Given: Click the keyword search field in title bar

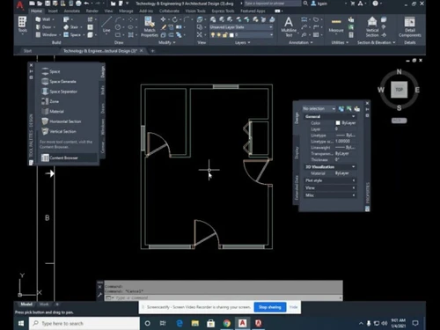Looking at the screenshot, I should click(272, 4).
